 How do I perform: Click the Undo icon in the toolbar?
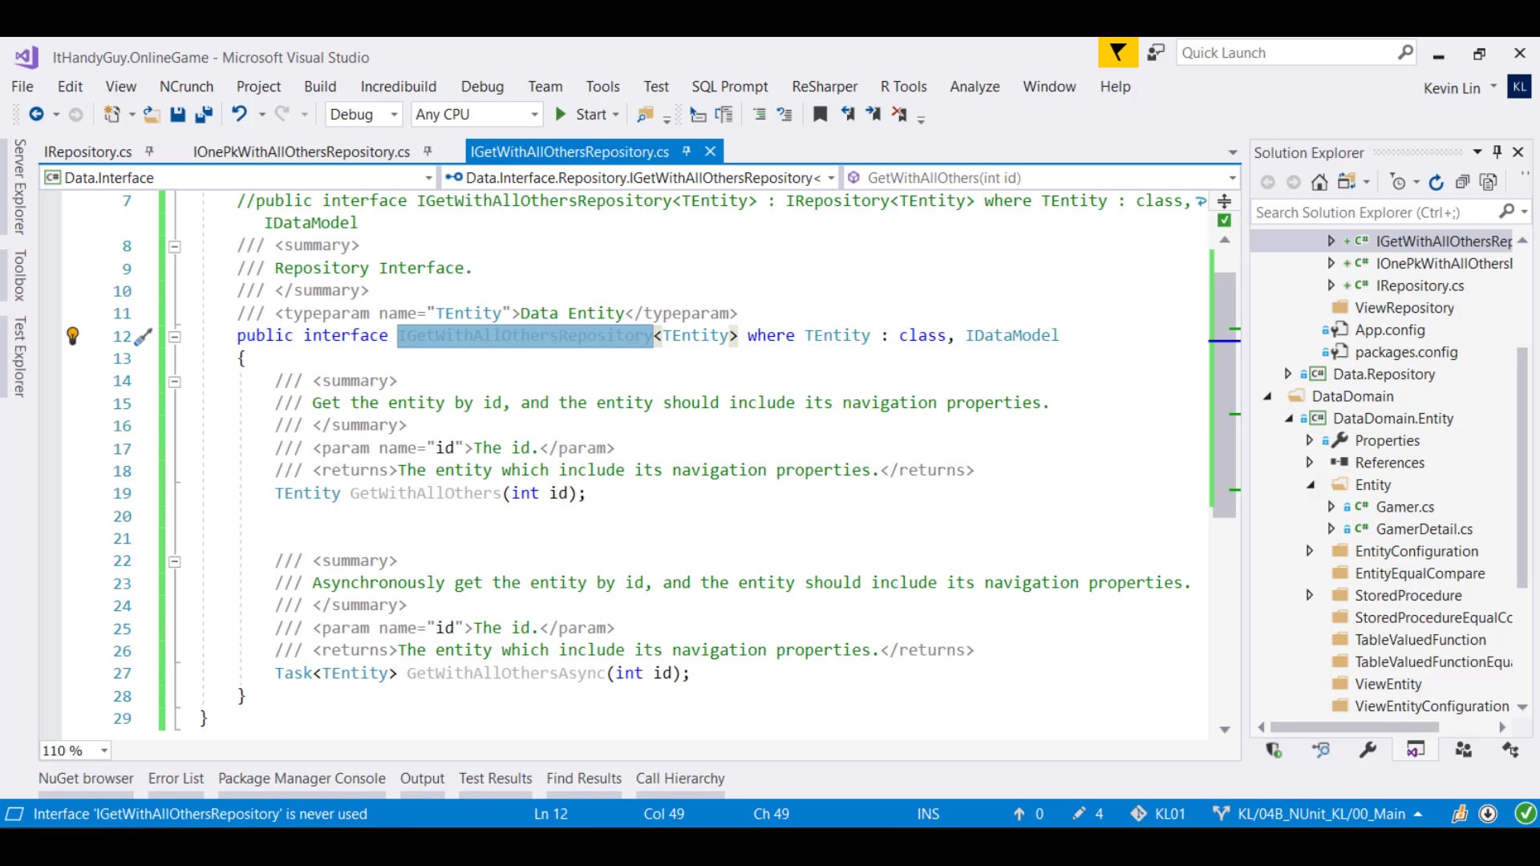tap(241, 114)
